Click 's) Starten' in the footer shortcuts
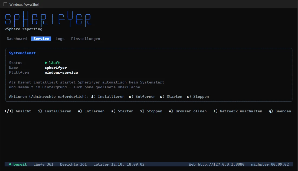 (122, 111)
